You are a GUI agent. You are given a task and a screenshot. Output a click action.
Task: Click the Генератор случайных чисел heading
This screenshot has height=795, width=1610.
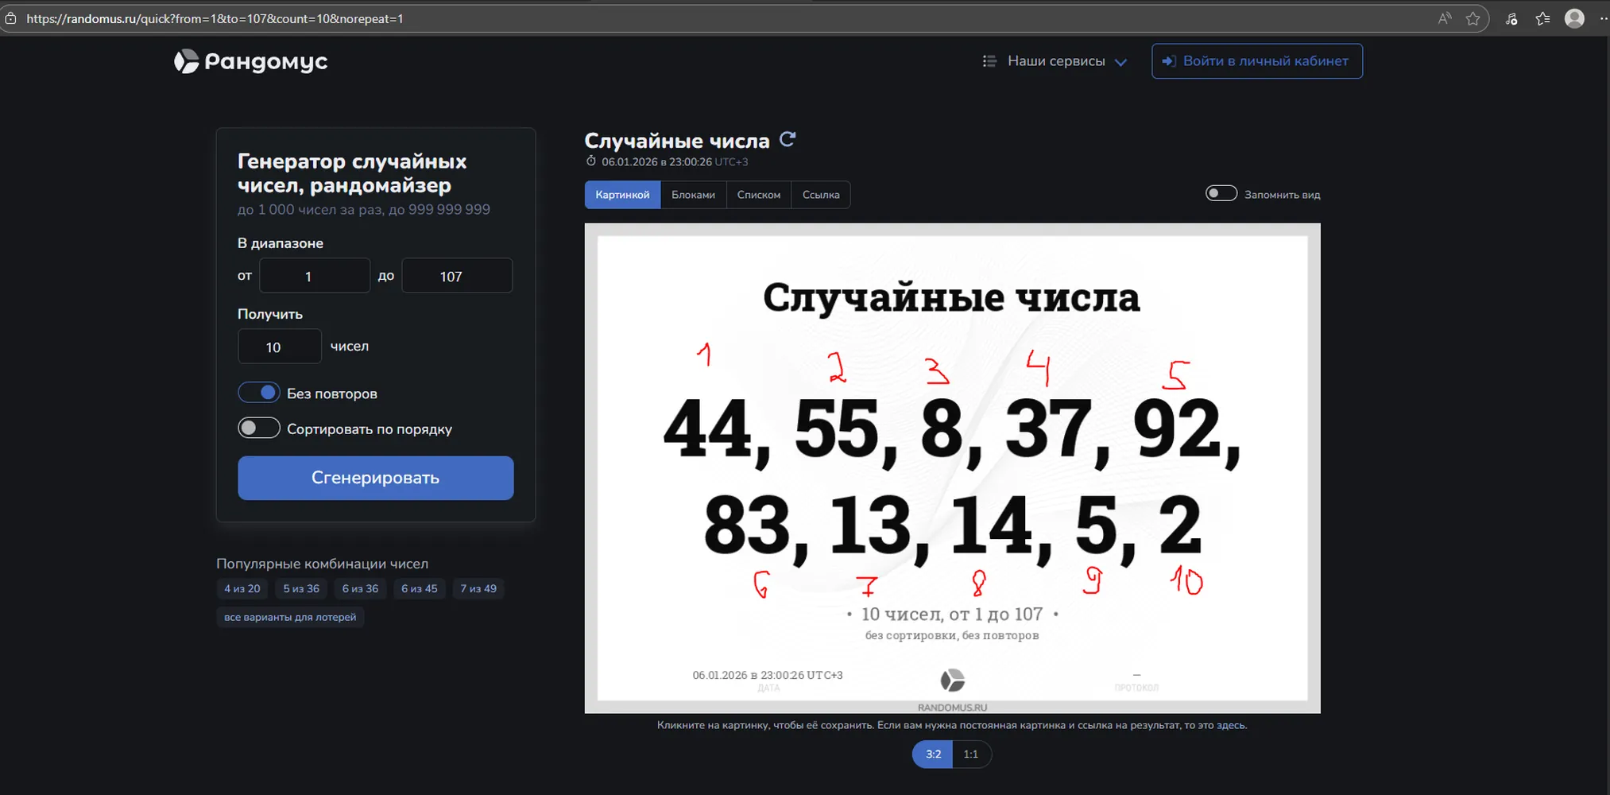(x=352, y=173)
